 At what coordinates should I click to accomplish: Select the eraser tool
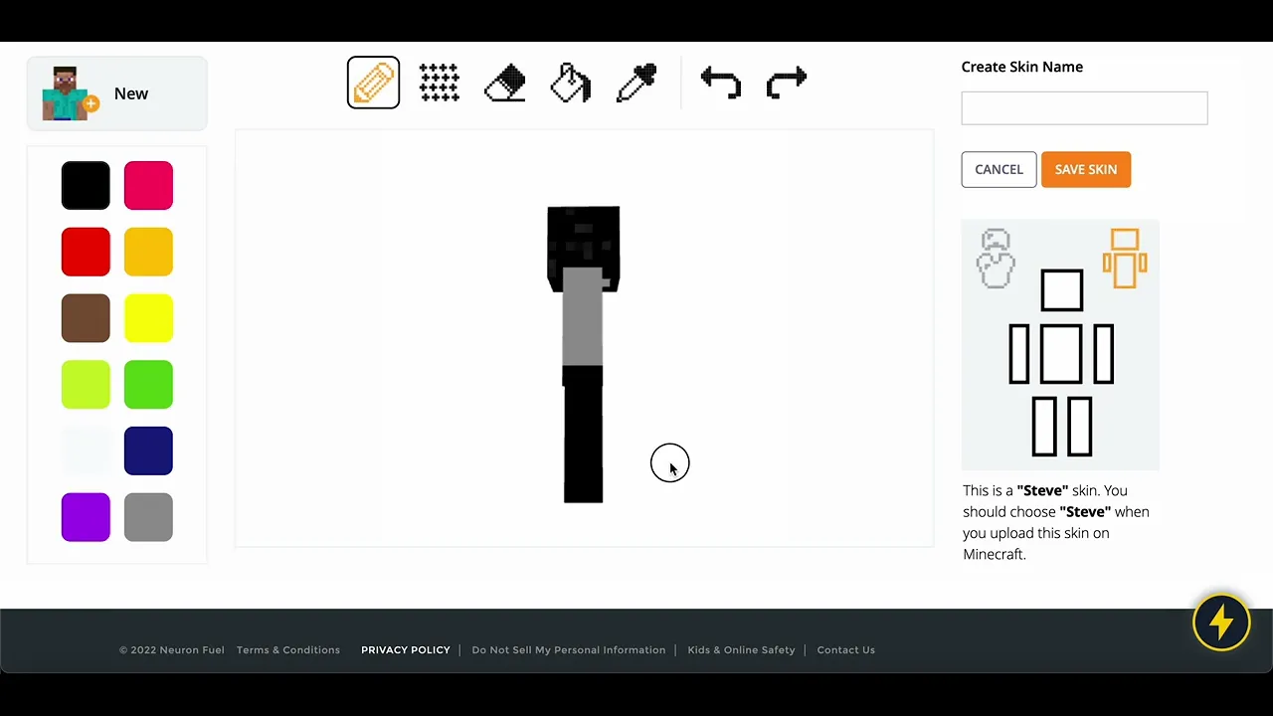pyautogui.click(x=505, y=83)
